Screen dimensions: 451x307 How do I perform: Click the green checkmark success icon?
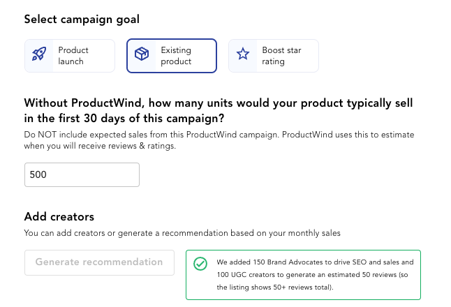click(200, 264)
